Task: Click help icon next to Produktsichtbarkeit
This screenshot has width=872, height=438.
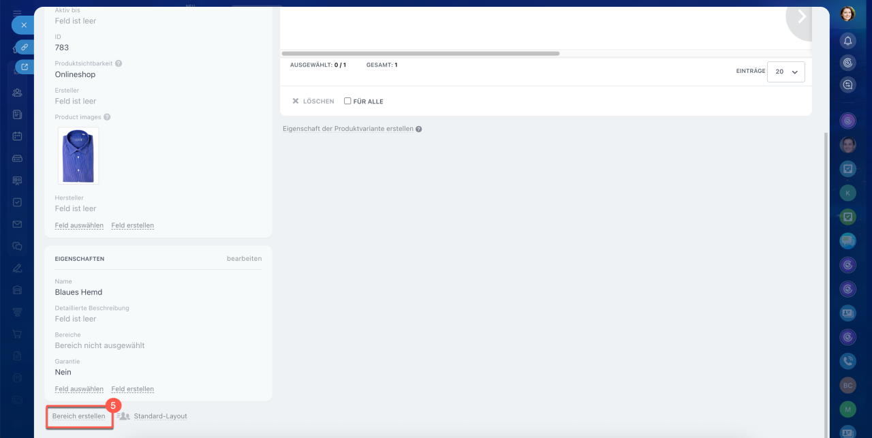Action: click(119, 63)
